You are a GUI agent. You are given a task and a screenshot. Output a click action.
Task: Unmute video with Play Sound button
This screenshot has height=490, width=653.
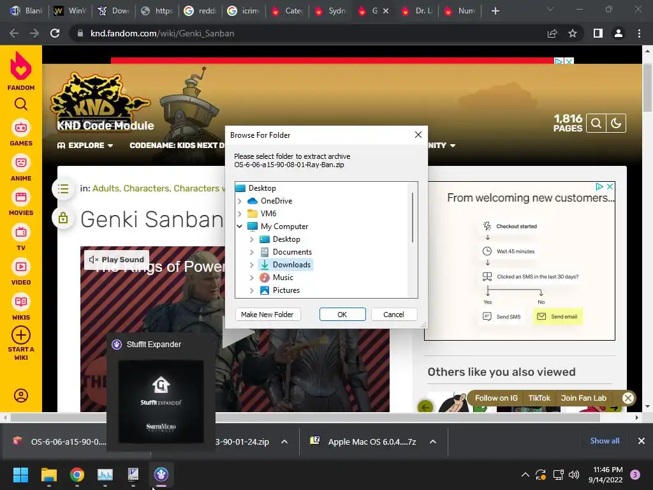117,260
